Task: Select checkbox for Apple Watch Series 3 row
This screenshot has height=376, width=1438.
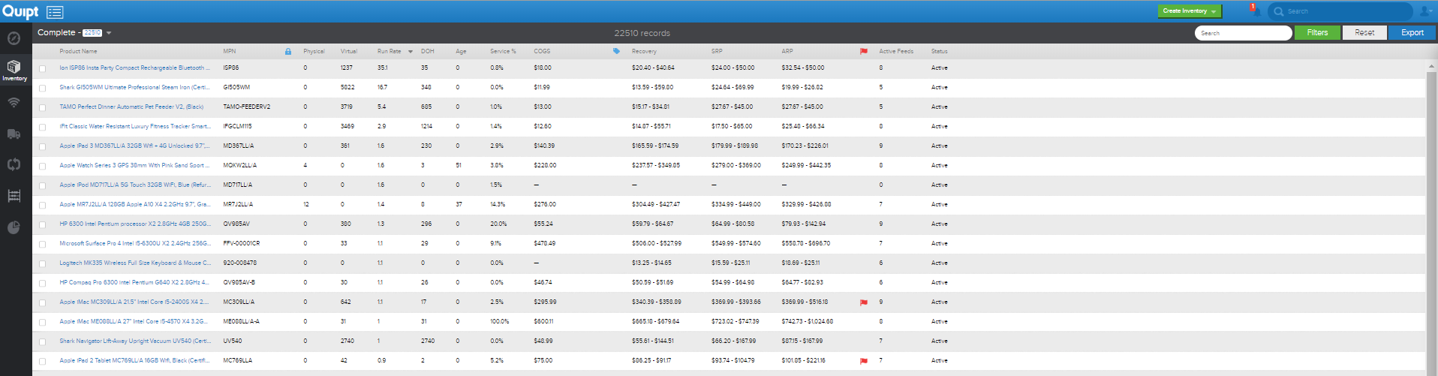Action: (42, 166)
